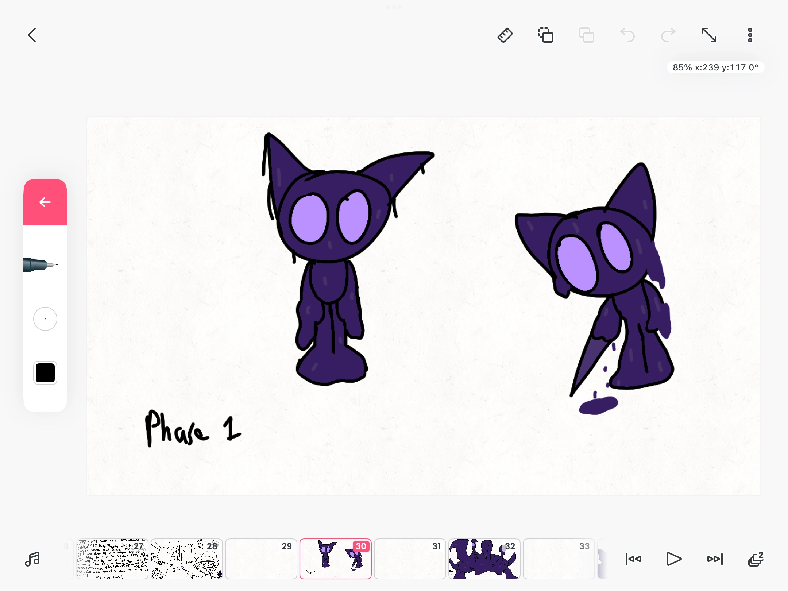788x591 pixels.
Task: Open the black color swatch
Action: (45, 373)
